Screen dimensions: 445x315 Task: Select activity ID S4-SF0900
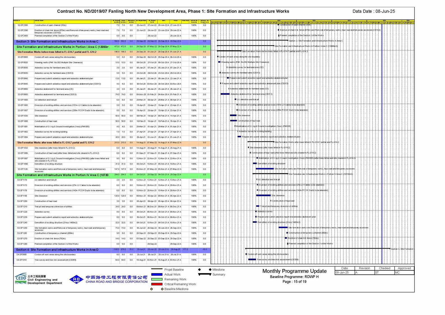(22, 254)
